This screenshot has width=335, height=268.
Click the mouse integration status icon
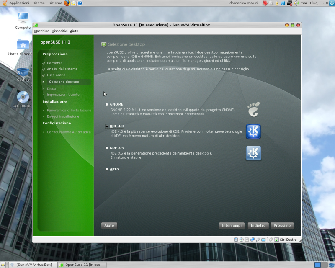[271, 240]
